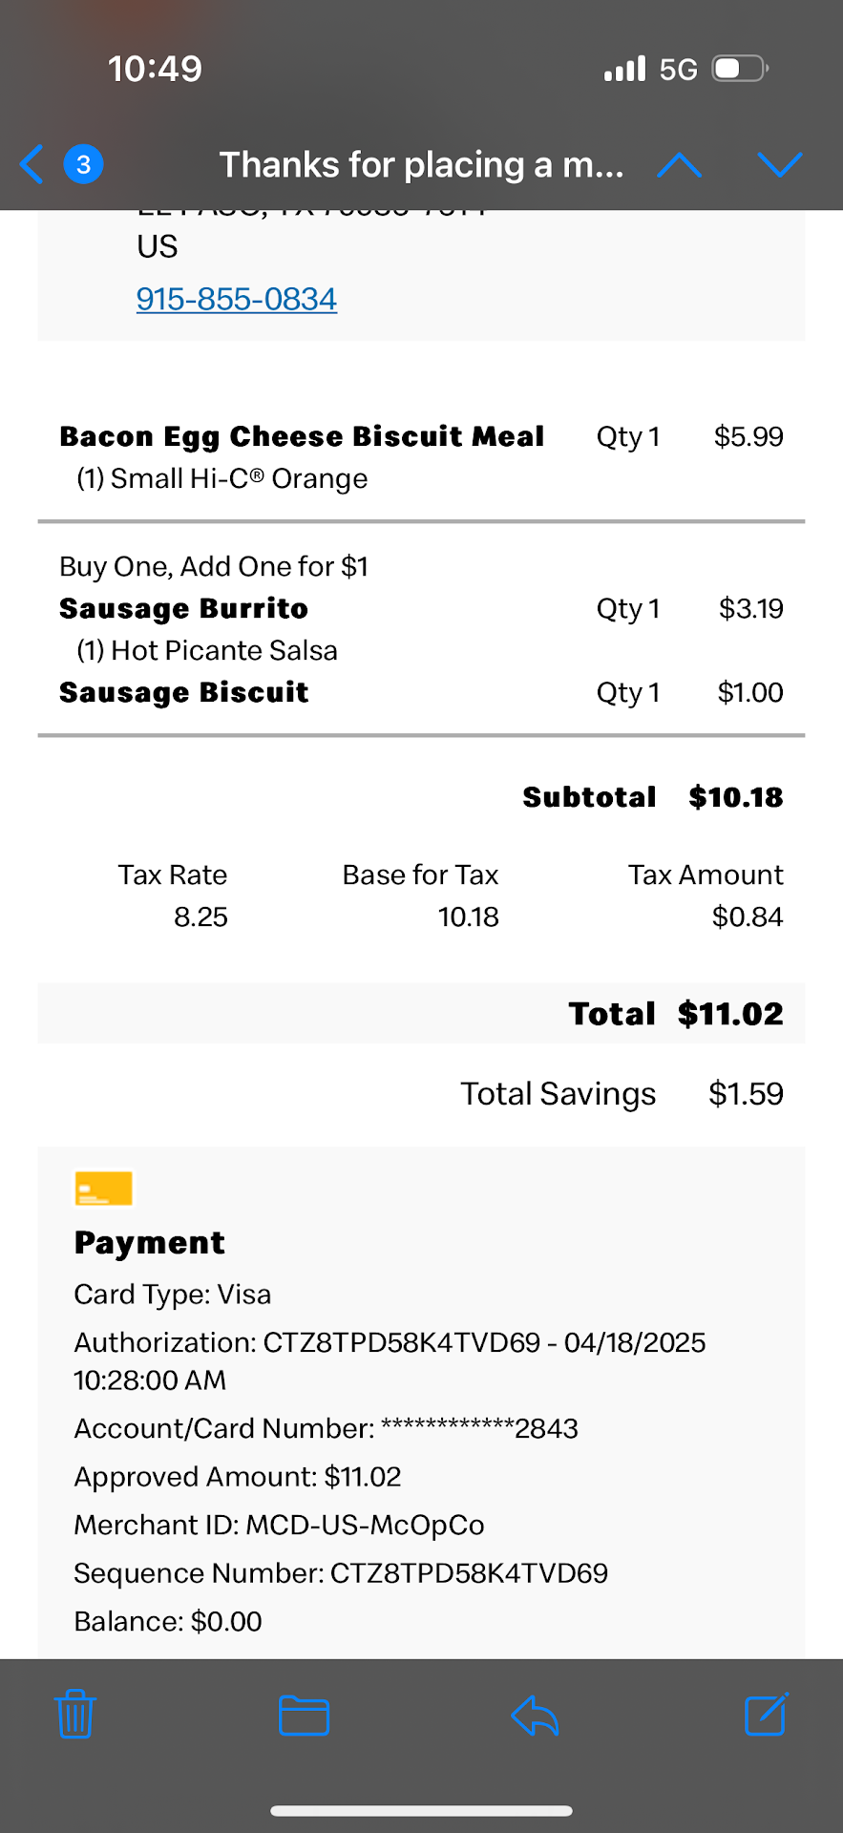Image resolution: width=843 pixels, height=1833 pixels.
Task: Tap the back chevron to mailbox
Action: (x=32, y=164)
